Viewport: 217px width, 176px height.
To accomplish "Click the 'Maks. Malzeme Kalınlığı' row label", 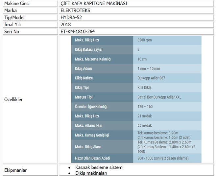I will (x=93, y=59).
